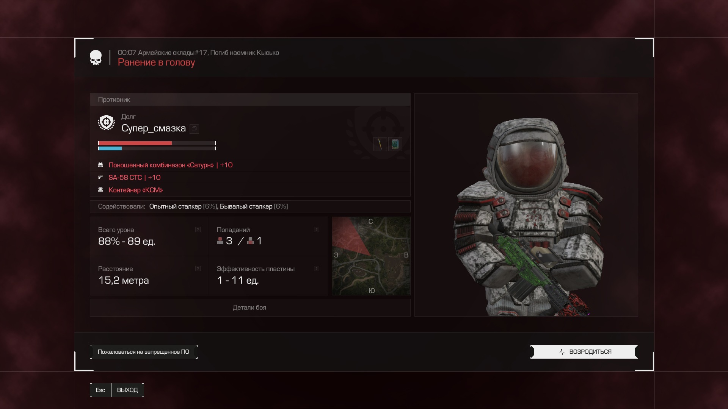Click the armor icon beside Сатурн suit

[x=100, y=165]
